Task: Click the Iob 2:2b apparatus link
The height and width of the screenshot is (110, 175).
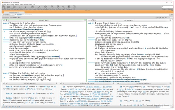Action: tap(9, 93)
